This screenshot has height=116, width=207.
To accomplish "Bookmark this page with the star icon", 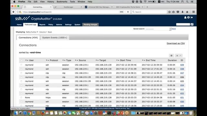I will [x=169, y=12].
